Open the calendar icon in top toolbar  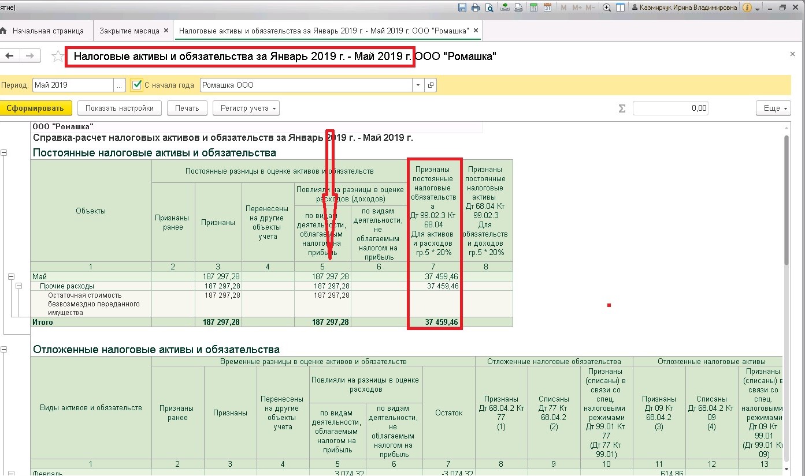[x=547, y=8]
